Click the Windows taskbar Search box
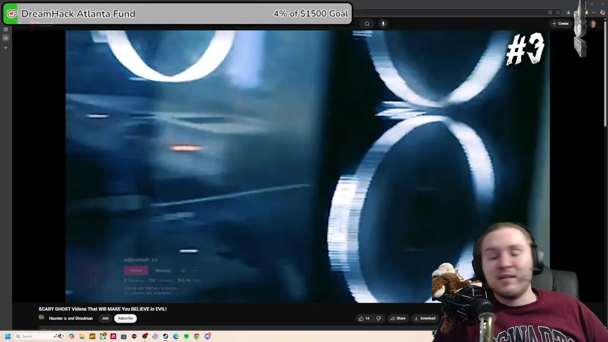 coord(39,336)
